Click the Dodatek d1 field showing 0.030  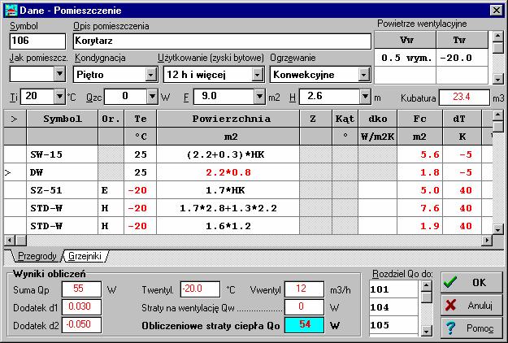[x=81, y=306]
